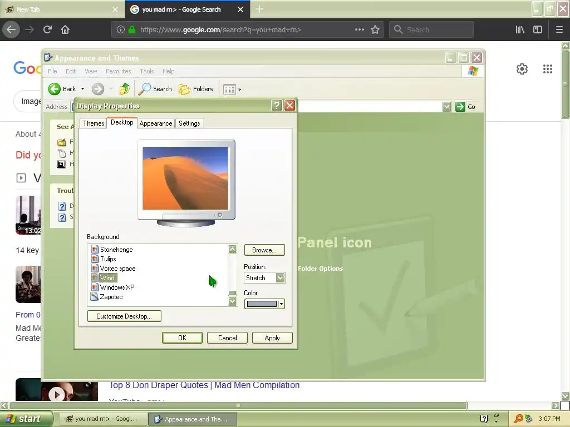Open Views dropdown arrow in toolbar

coord(239,90)
